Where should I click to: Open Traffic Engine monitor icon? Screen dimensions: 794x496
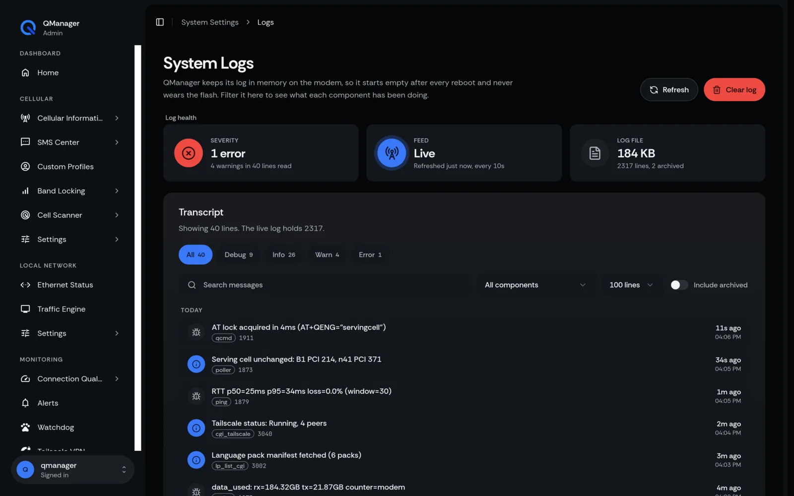pos(25,309)
